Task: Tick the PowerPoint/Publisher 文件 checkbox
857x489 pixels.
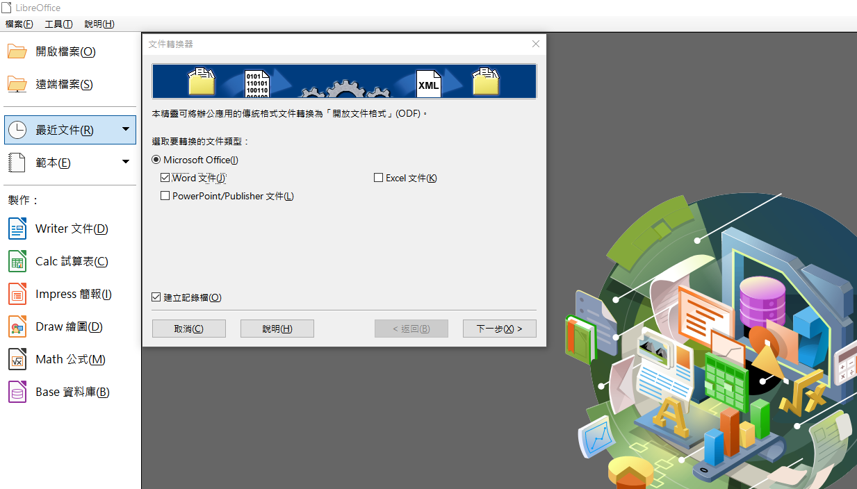Action: click(165, 196)
